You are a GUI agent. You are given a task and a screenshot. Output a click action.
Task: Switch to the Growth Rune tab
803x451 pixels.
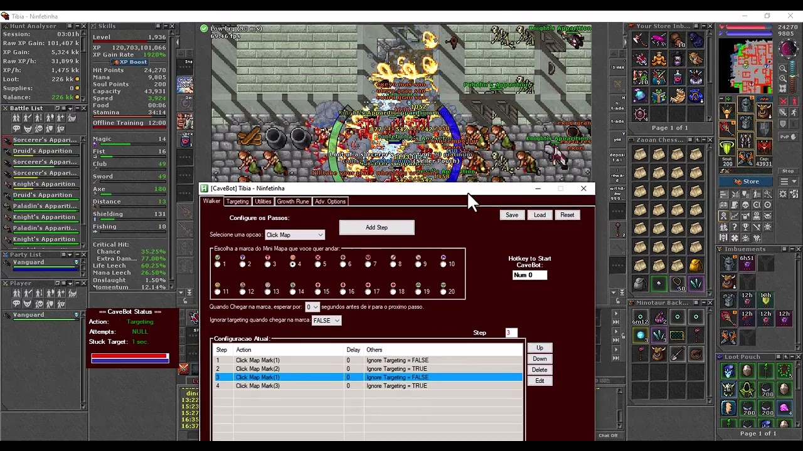(293, 202)
